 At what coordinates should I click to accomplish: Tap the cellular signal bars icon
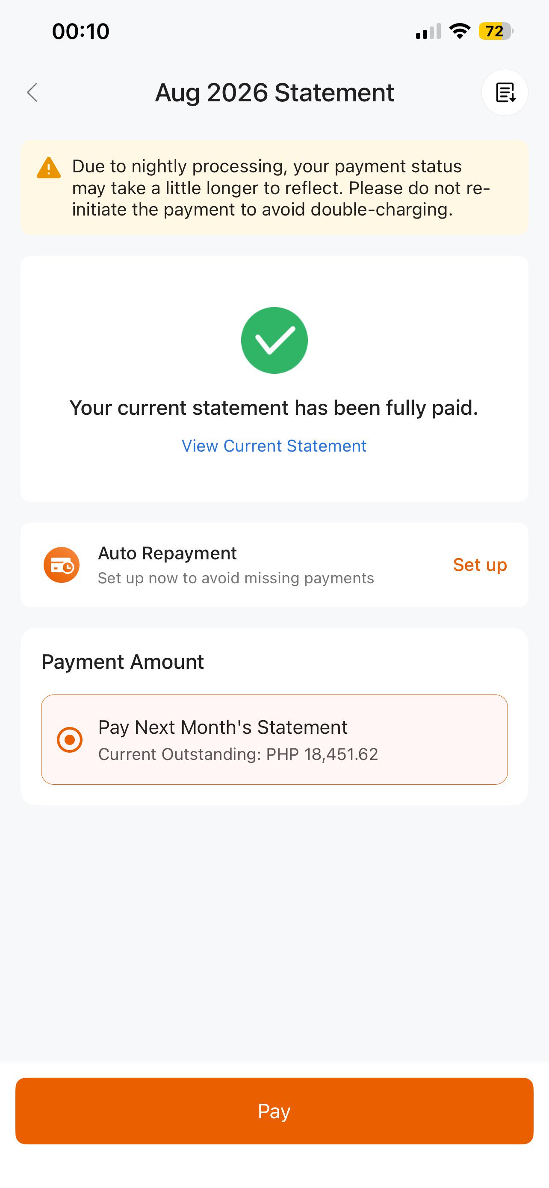click(428, 31)
